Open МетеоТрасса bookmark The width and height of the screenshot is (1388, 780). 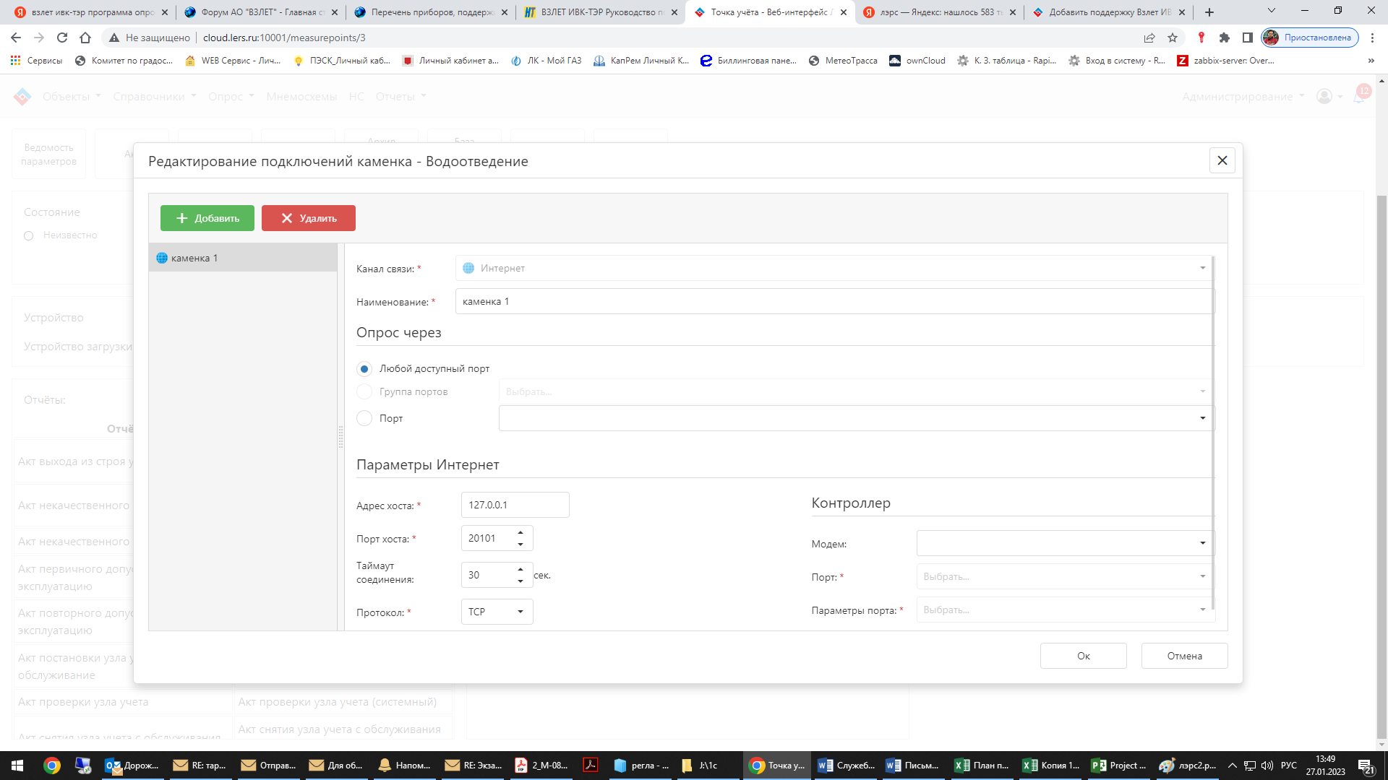pyautogui.click(x=843, y=61)
